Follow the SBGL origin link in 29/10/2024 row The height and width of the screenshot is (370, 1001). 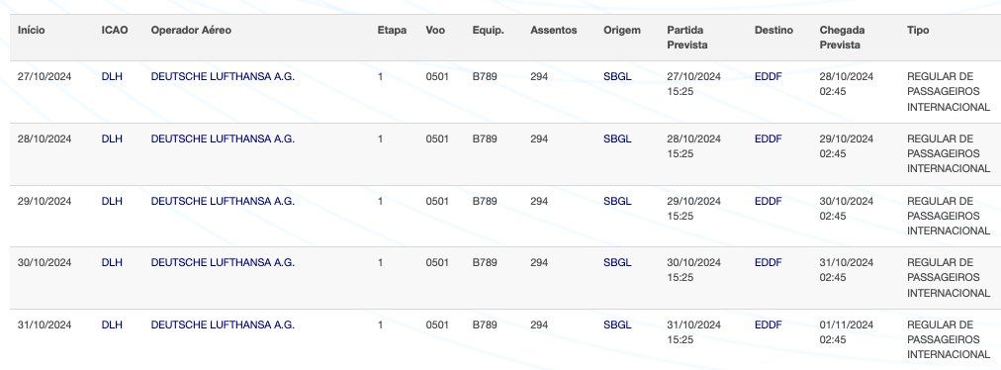(617, 201)
